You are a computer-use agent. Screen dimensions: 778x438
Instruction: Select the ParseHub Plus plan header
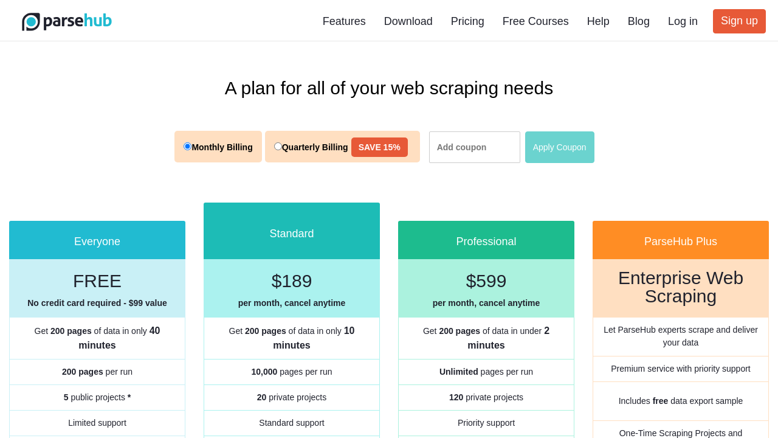(681, 241)
